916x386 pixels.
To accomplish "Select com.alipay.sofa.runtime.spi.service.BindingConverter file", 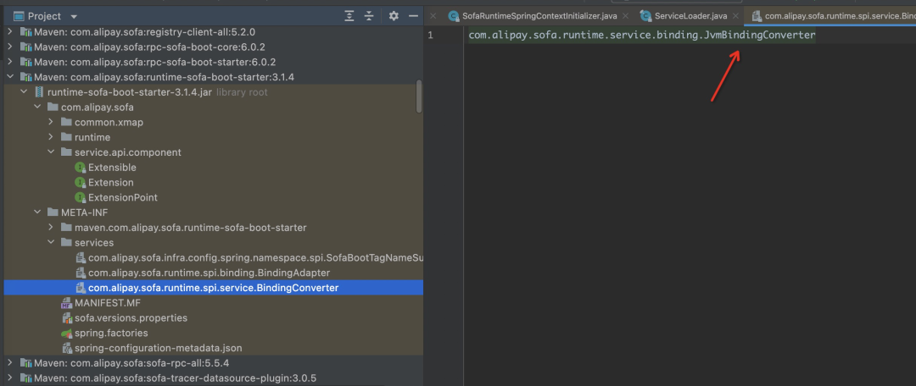I will (213, 288).
